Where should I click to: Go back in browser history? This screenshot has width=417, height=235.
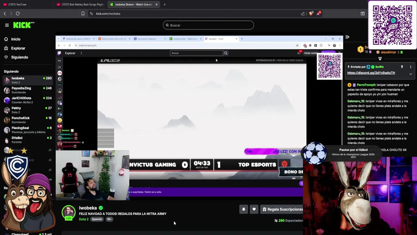click(x=5, y=13)
